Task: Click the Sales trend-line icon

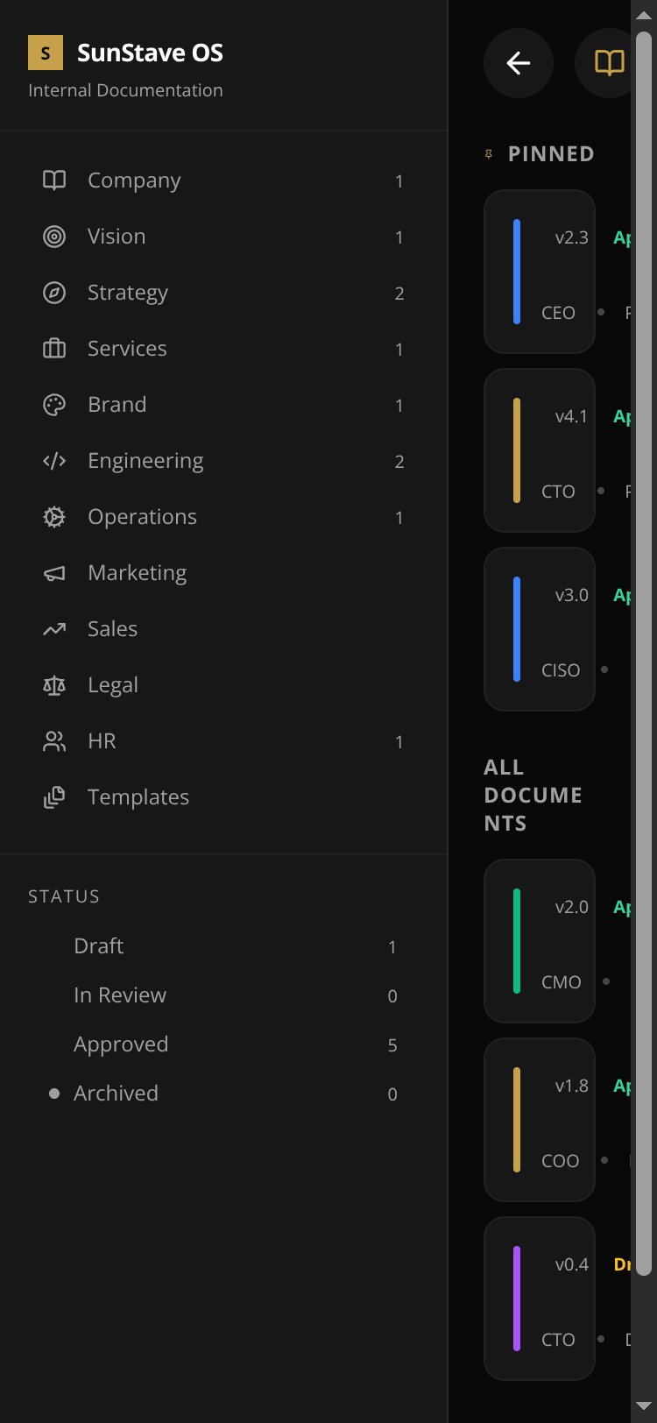Action: pyautogui.click(x=54, y=629)
